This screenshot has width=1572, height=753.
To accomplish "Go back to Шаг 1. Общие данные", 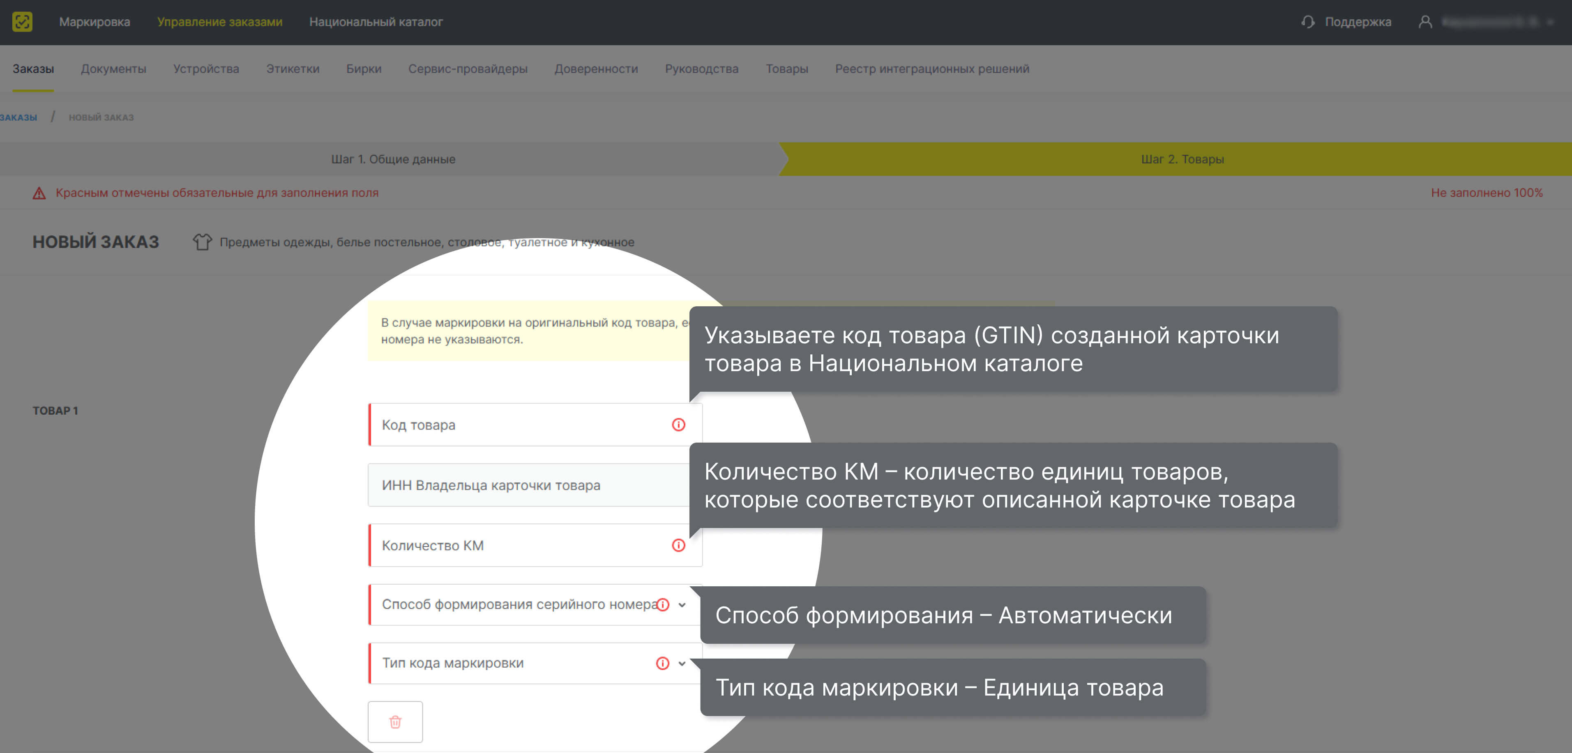I will [x=393, y=159].
